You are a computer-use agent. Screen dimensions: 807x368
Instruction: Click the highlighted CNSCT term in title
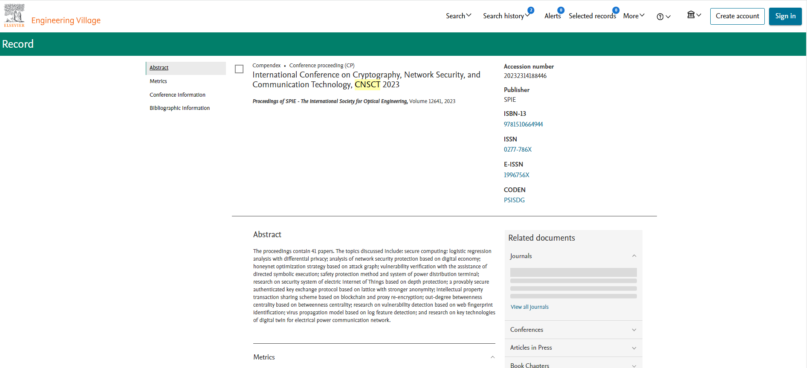pyautogui.click(x=367, y=84)
